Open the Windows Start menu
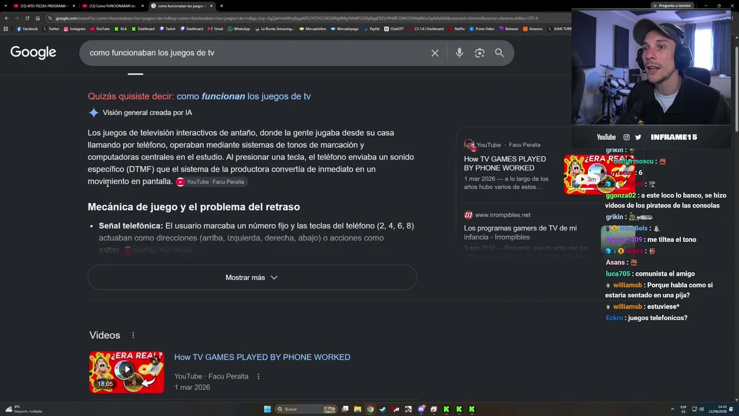739x416 pixels. point(267,409)
